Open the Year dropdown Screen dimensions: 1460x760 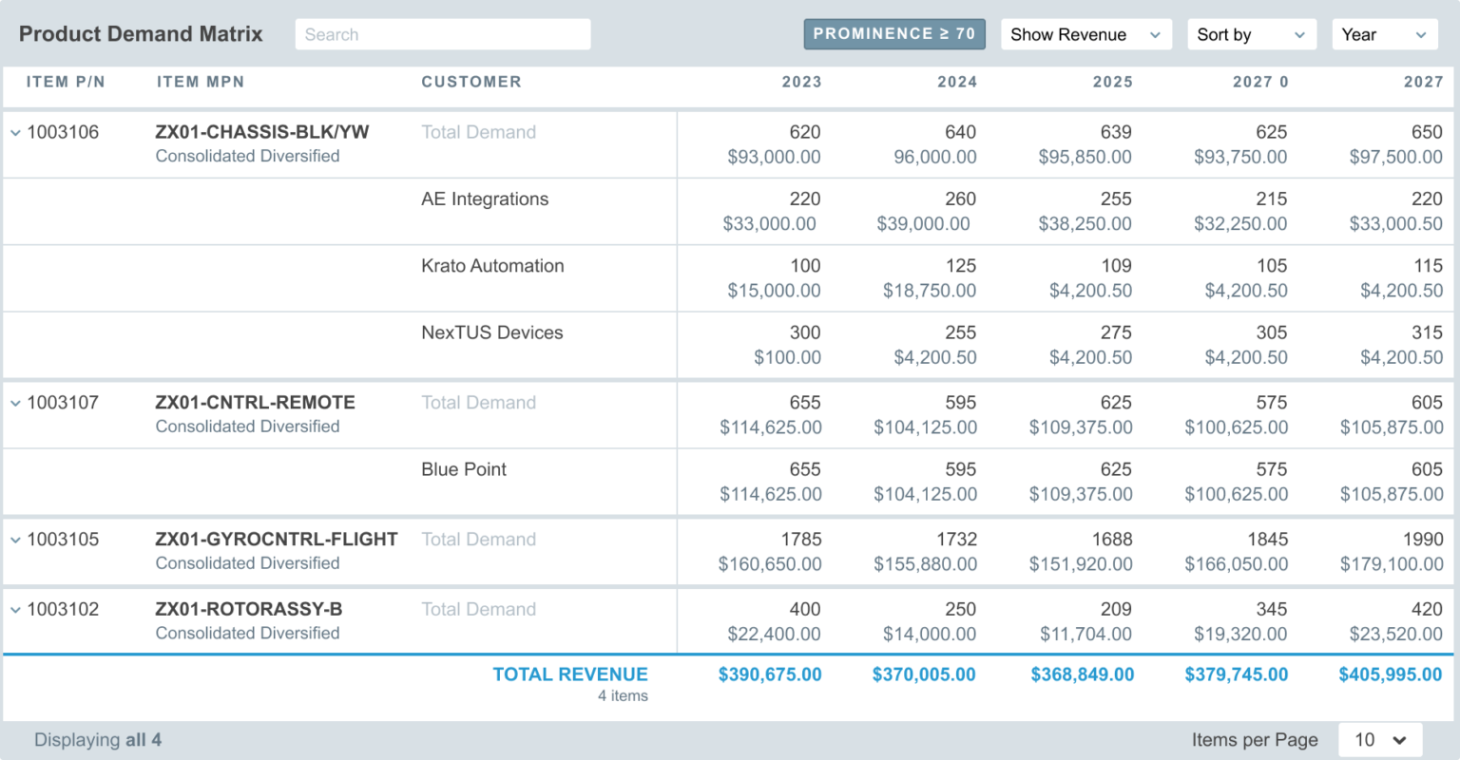click(x=1383, y=35)
